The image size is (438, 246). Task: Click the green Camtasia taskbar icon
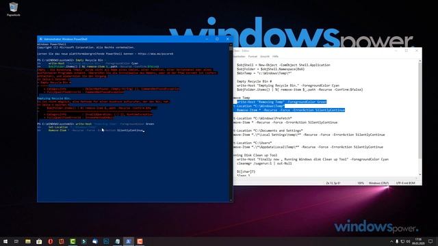tap(73, 241)
